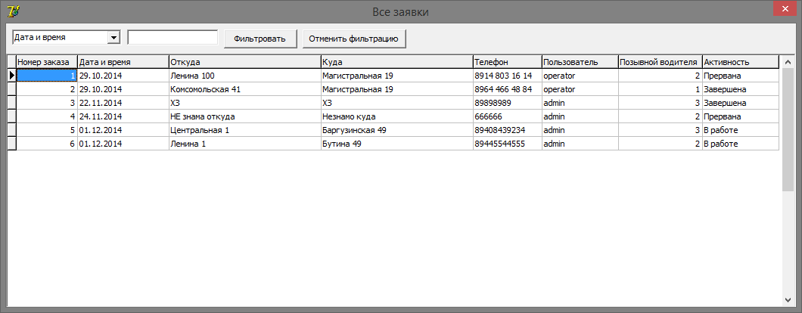Viewport: 802px width, 313px height.
Task: Click phone cell '89408439234'
Action: 508,130
